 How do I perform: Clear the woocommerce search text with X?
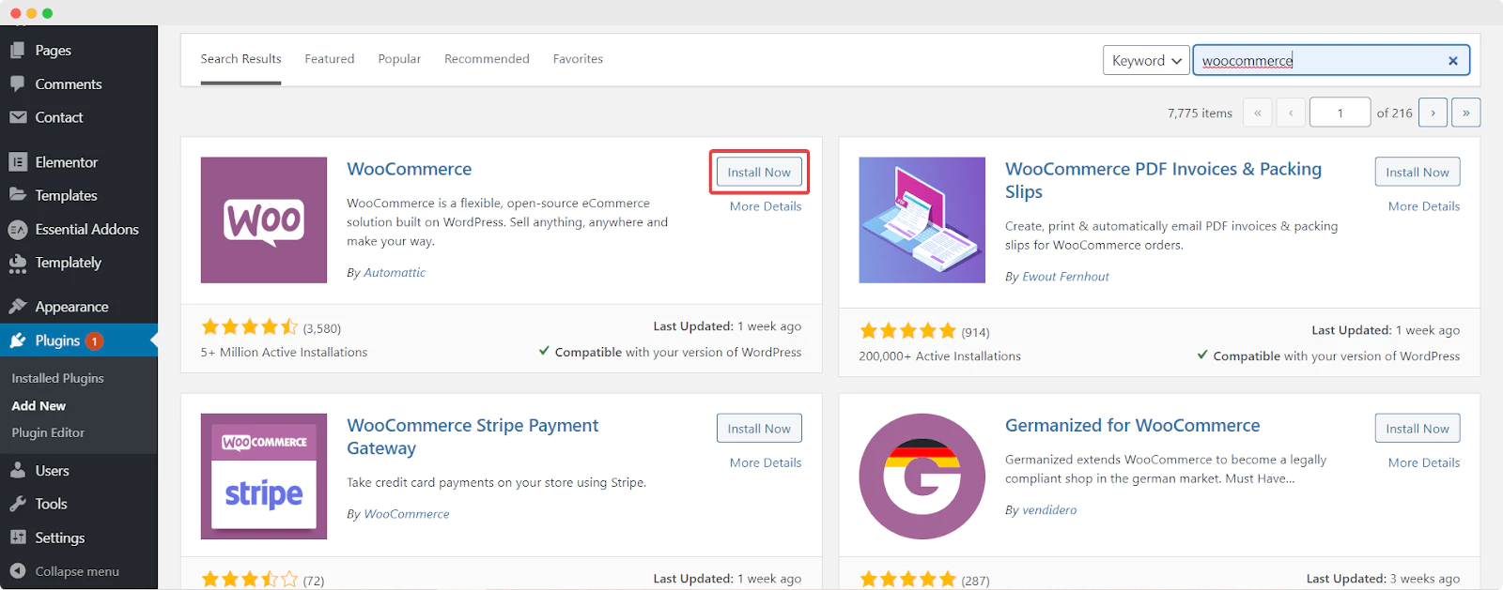[x=1453, y=61]
